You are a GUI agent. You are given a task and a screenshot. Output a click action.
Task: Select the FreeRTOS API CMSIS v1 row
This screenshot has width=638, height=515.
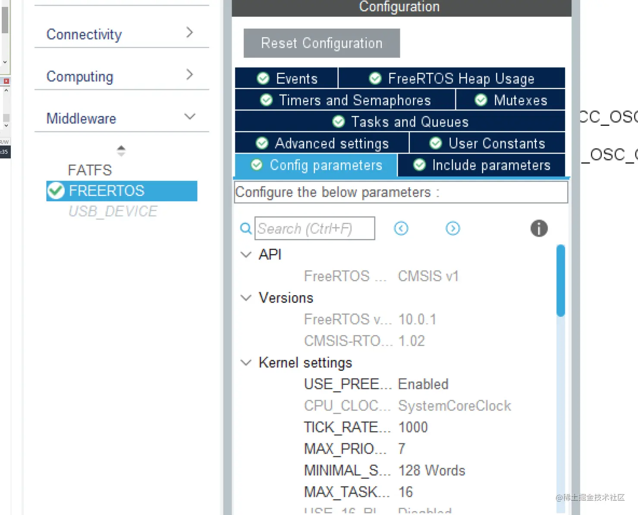point(381,276)
